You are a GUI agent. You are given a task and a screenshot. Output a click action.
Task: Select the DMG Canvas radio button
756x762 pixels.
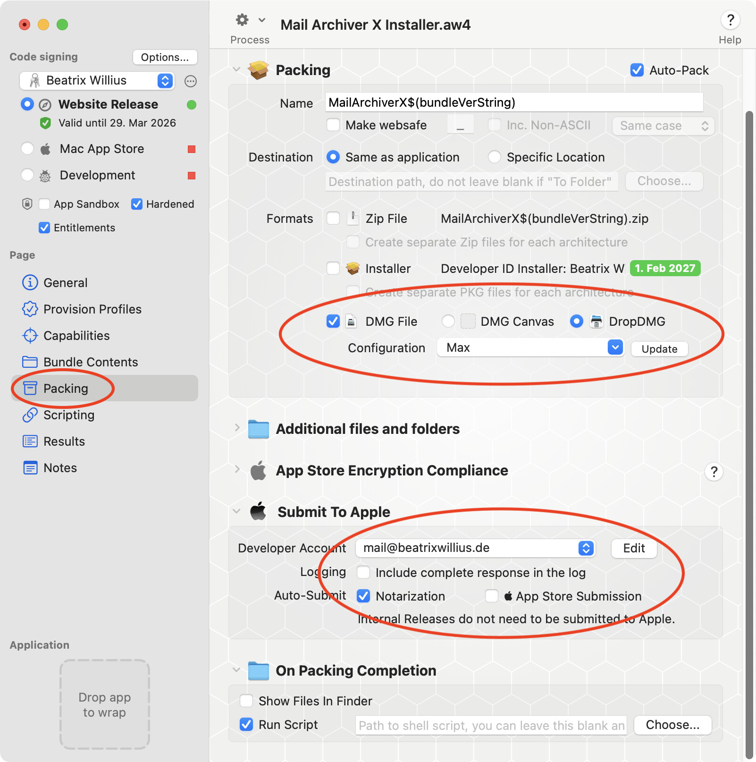(448, 321)
